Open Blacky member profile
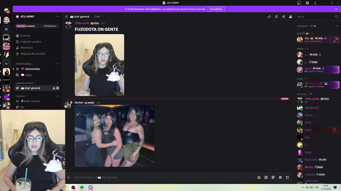341x191 pixels. coord(318,167)
